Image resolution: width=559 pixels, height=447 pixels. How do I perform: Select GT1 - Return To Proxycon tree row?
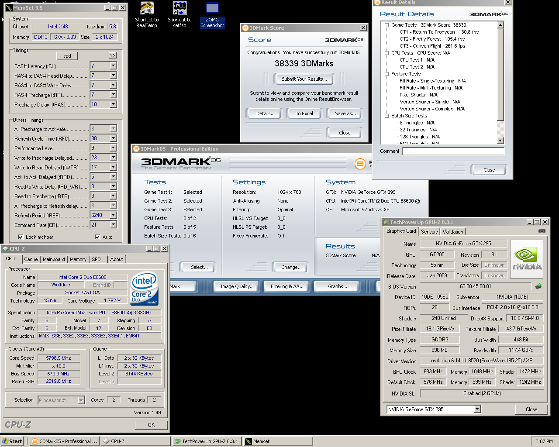[439, 32]
